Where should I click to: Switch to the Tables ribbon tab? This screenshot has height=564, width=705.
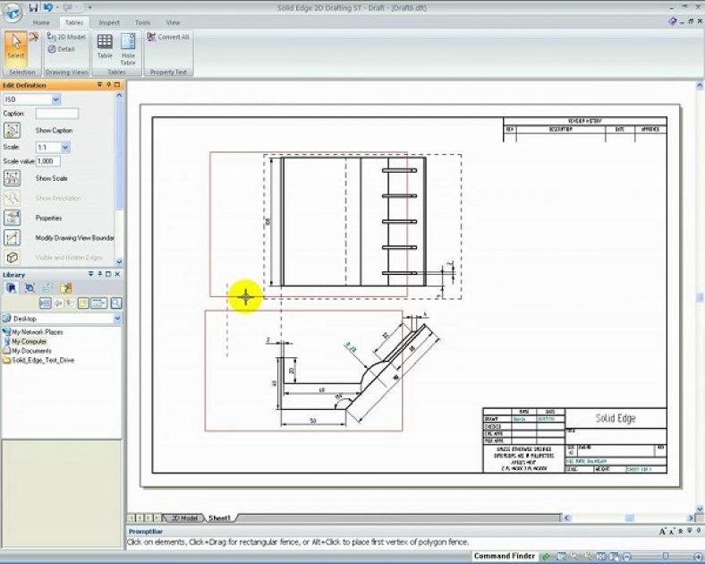(x=74, y=22)
